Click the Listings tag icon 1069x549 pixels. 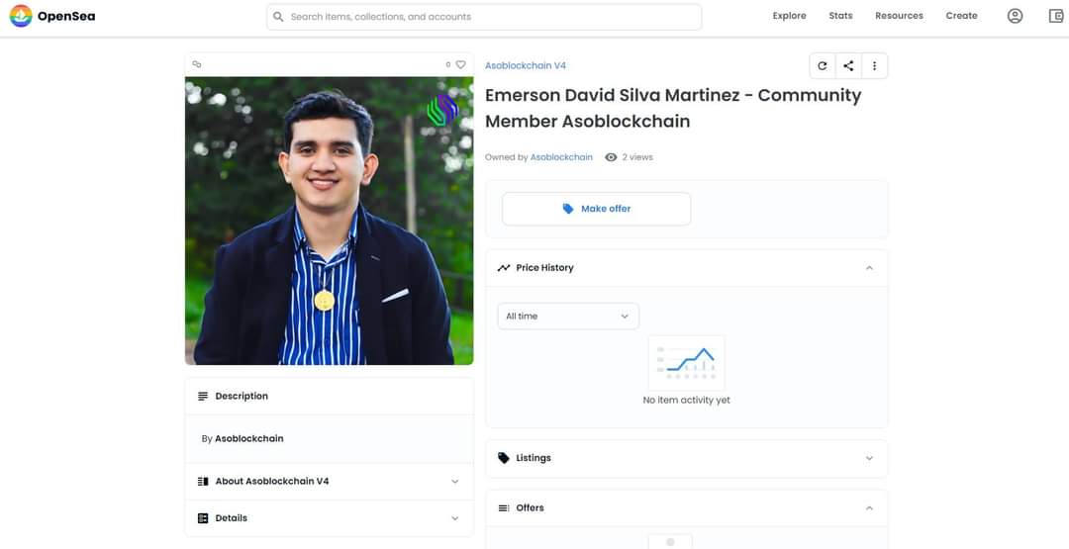[x=503, y=458]
